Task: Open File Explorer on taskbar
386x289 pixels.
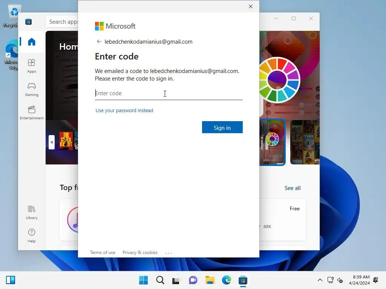Action: pyautogui.click(x=210, y=280)
